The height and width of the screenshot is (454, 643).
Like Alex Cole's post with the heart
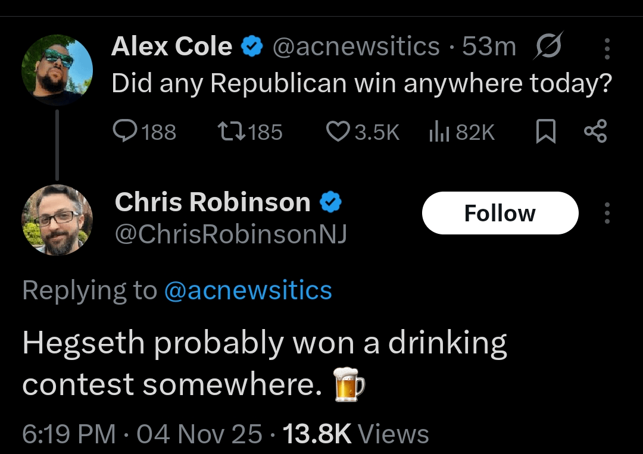click(x=338, y=131)
